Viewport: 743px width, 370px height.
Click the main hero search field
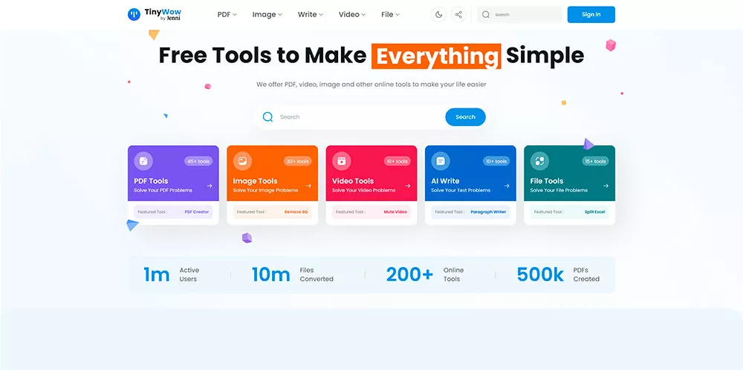click(x=351, y=117)
